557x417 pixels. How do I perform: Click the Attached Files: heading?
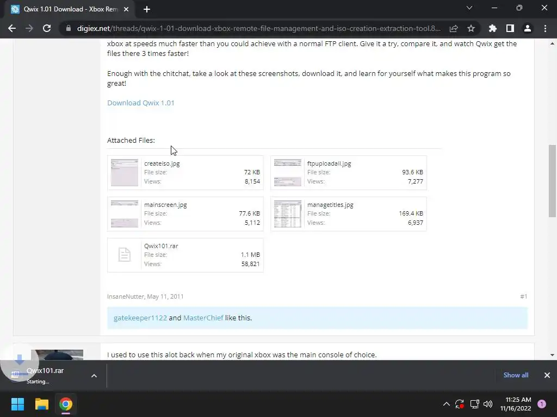[131, 141]
